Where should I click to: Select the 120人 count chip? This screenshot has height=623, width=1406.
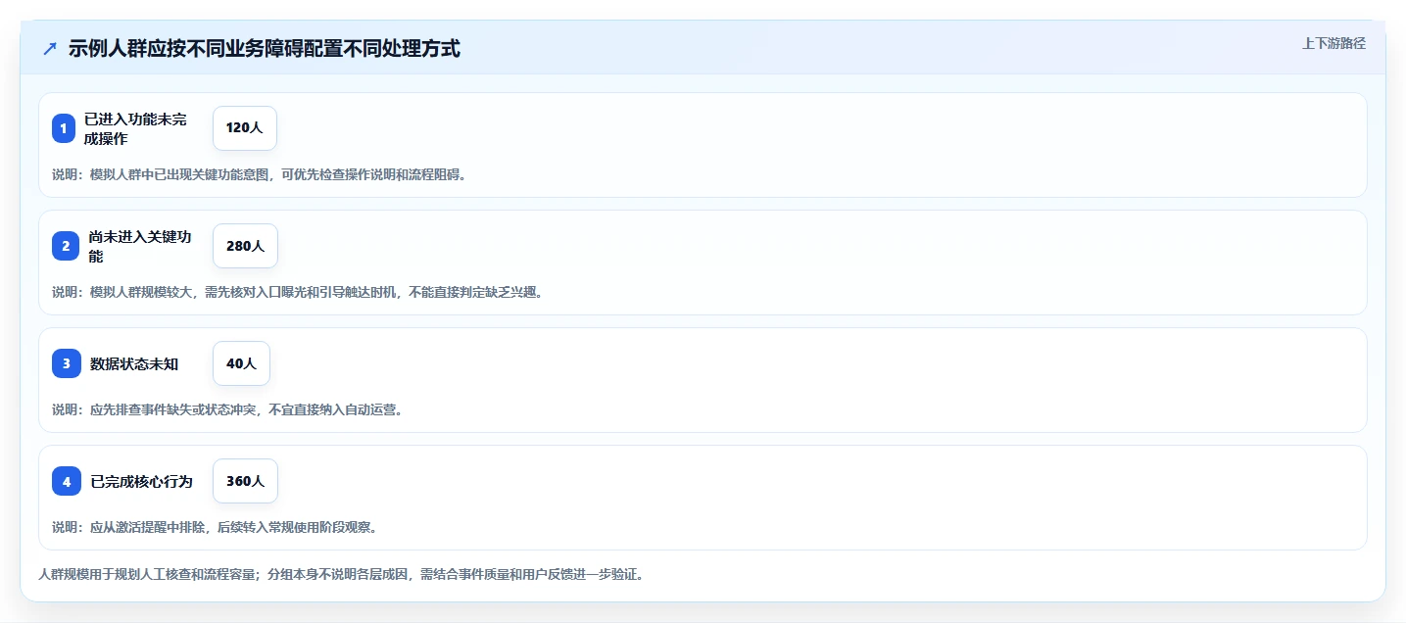(245, 128)
